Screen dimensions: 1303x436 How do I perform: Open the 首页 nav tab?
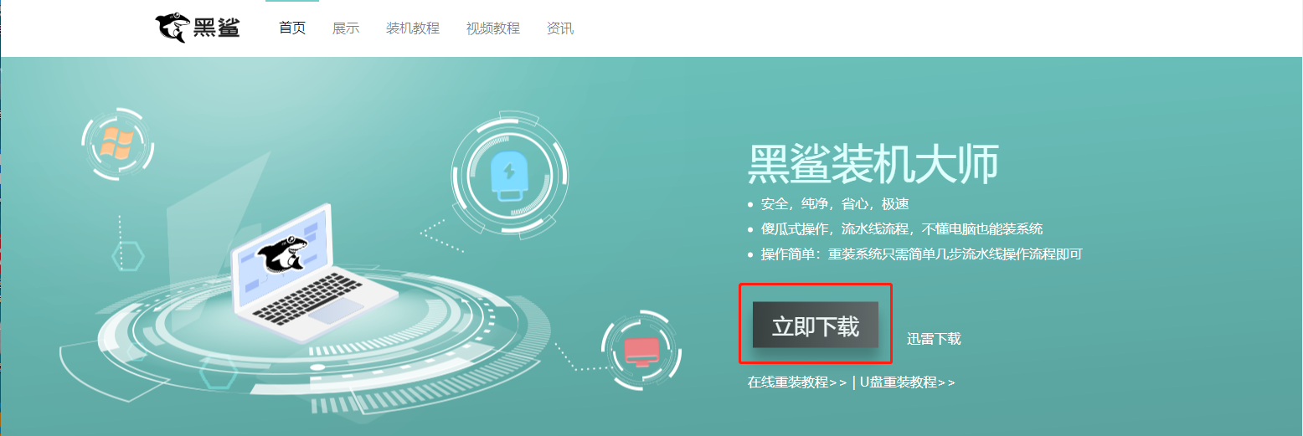(x=292, y=28)
